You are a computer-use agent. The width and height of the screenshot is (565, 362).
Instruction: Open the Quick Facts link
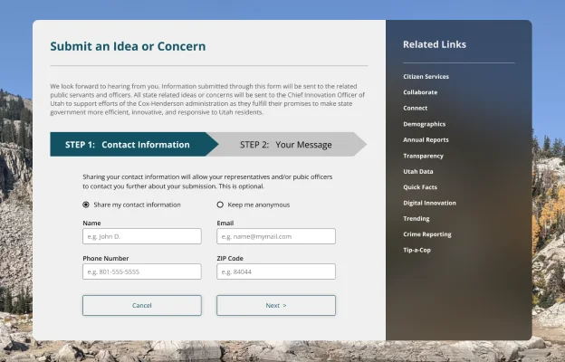tap(420, 187)
